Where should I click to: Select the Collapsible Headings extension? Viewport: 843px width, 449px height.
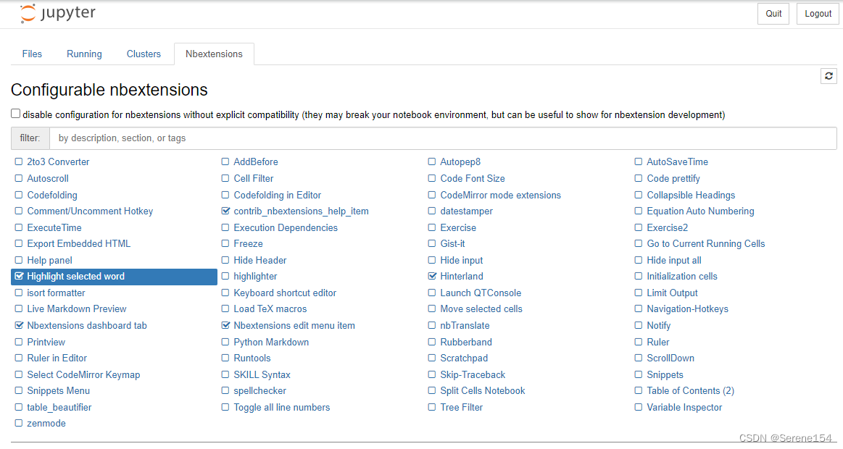pyautogui.click(x=690, y=196)
